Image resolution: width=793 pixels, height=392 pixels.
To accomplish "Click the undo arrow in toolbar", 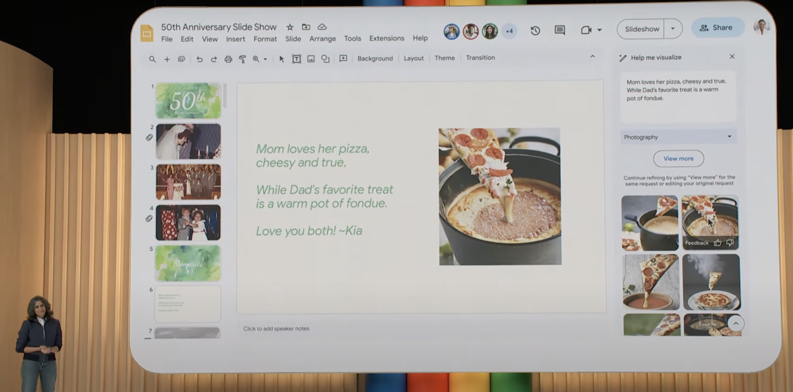I will pyautogui.click(x=199, y=59).
